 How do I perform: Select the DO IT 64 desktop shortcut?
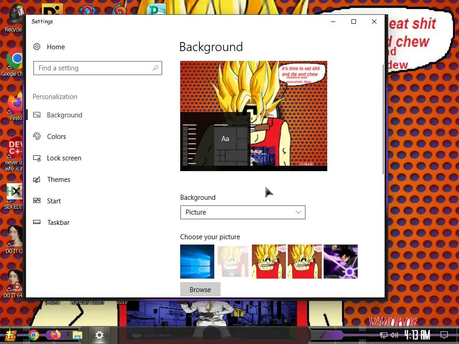pyautogui.click(x=13, y=284)
